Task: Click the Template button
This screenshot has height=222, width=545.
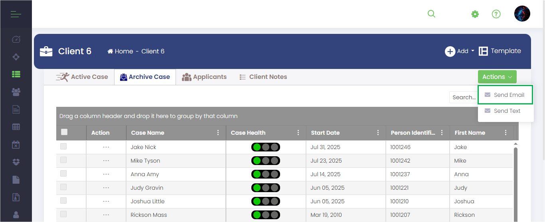Action: pos(500,51)
